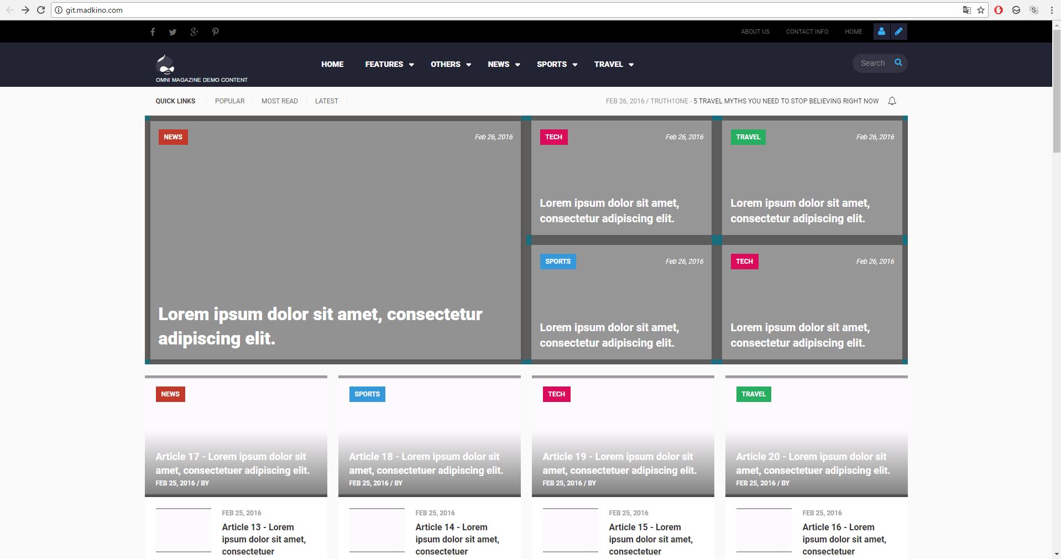Click the Omni Magazine site logo
Viewport: 1061px width, 559px height.
[x=165, y=65]
